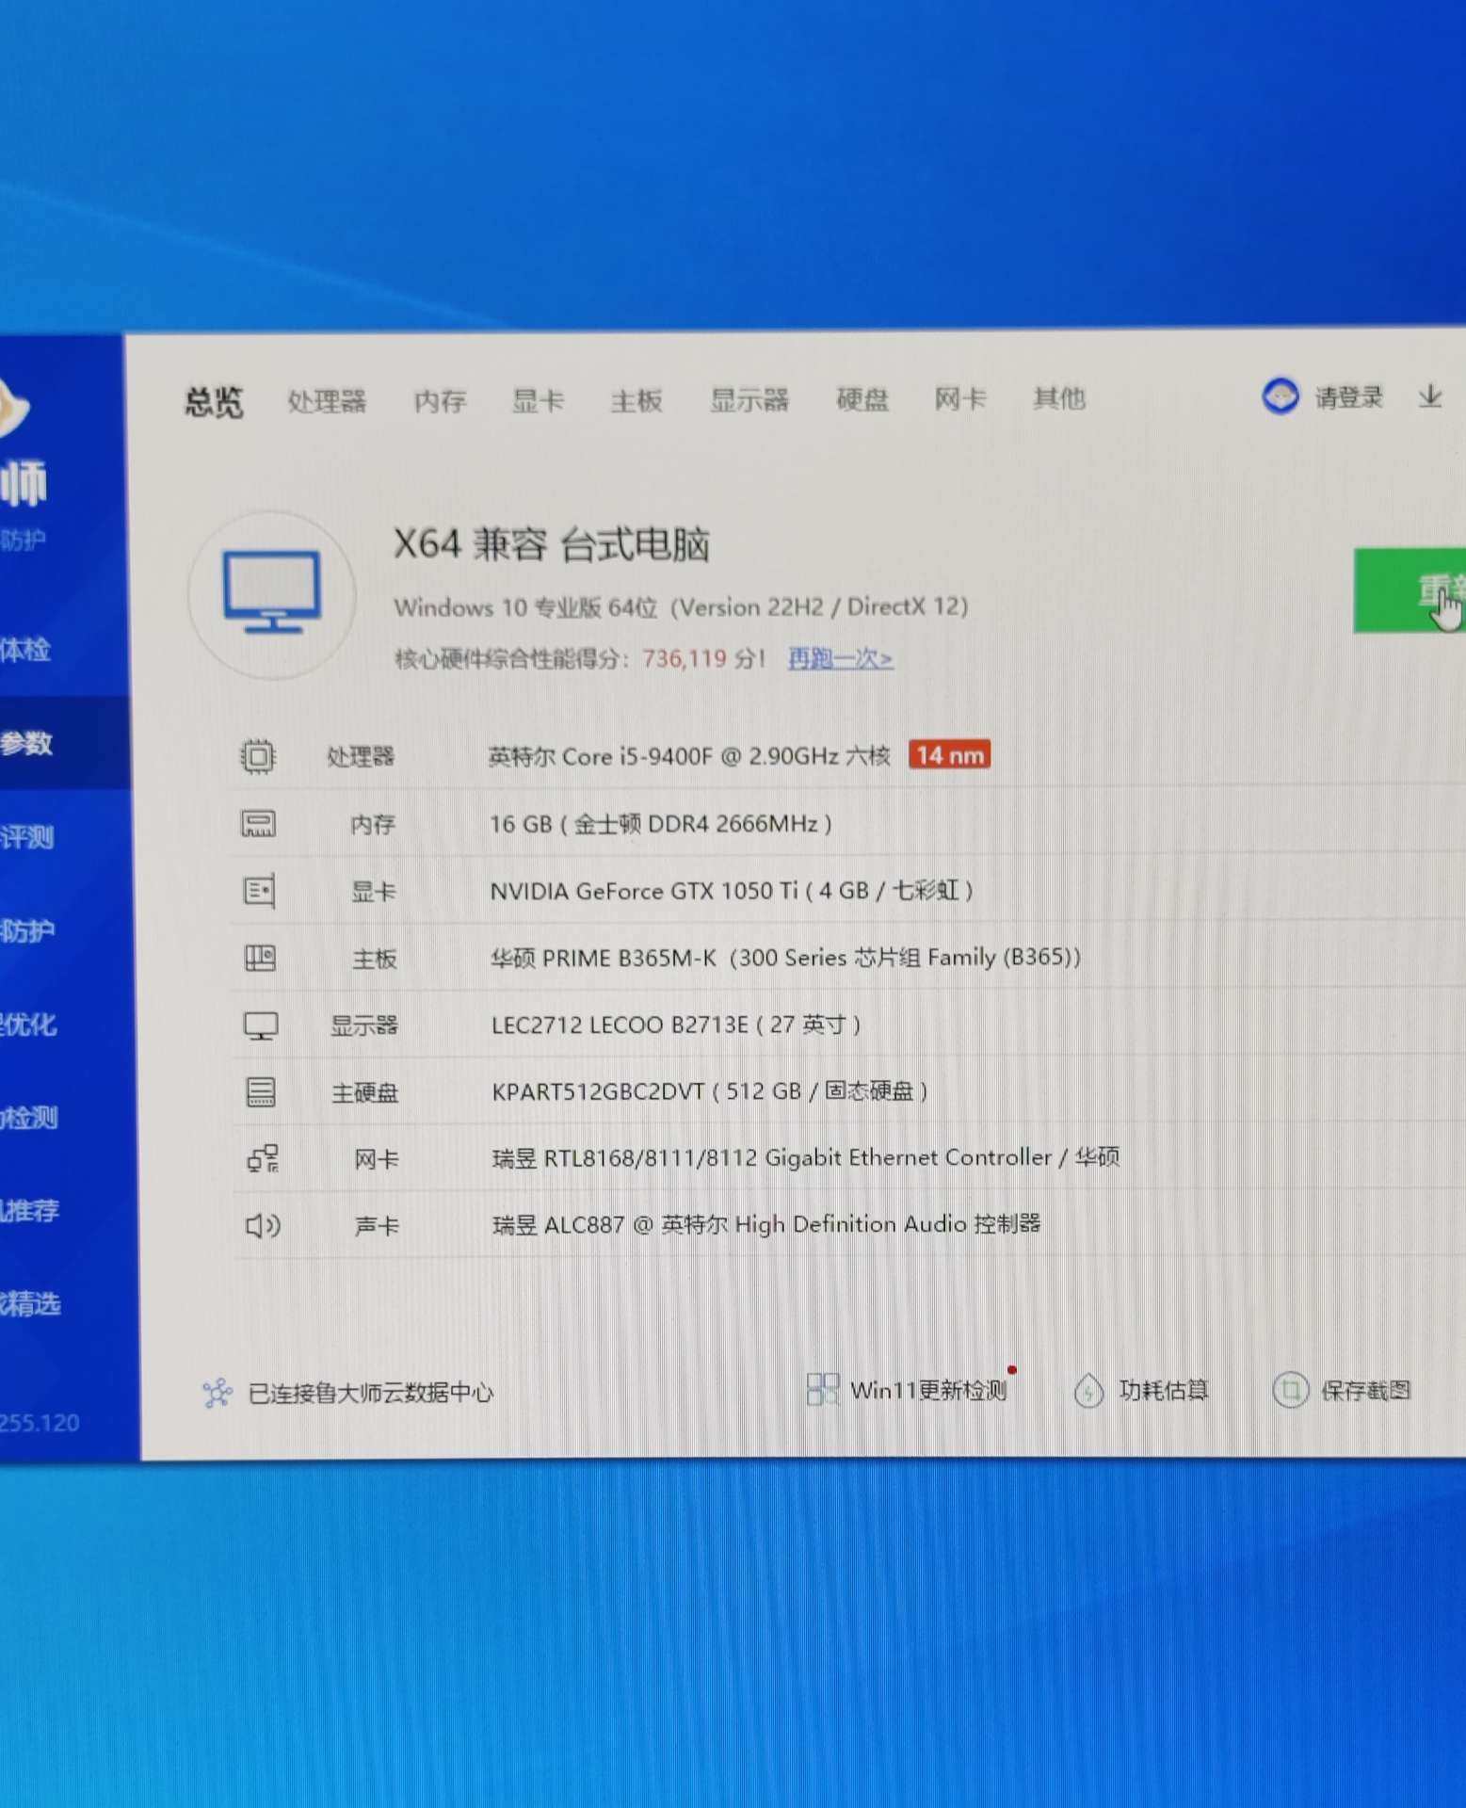
Task: Switch to the 其他 tab
Action: click(x=1059, y=398)
